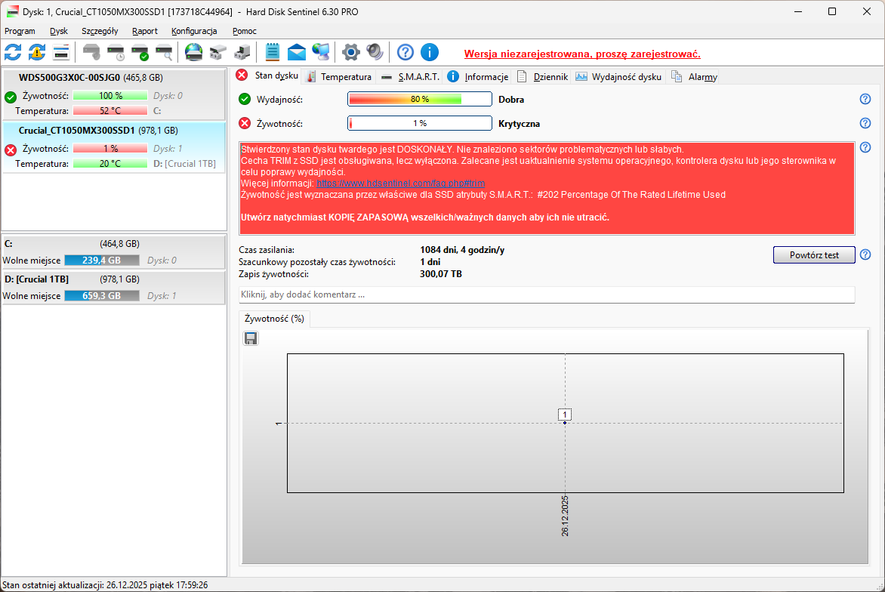This screenshot has height=592, width=885.
Task: Click the 1084 dni, 4 godzin/y value
Action: (x=462, y=249)
